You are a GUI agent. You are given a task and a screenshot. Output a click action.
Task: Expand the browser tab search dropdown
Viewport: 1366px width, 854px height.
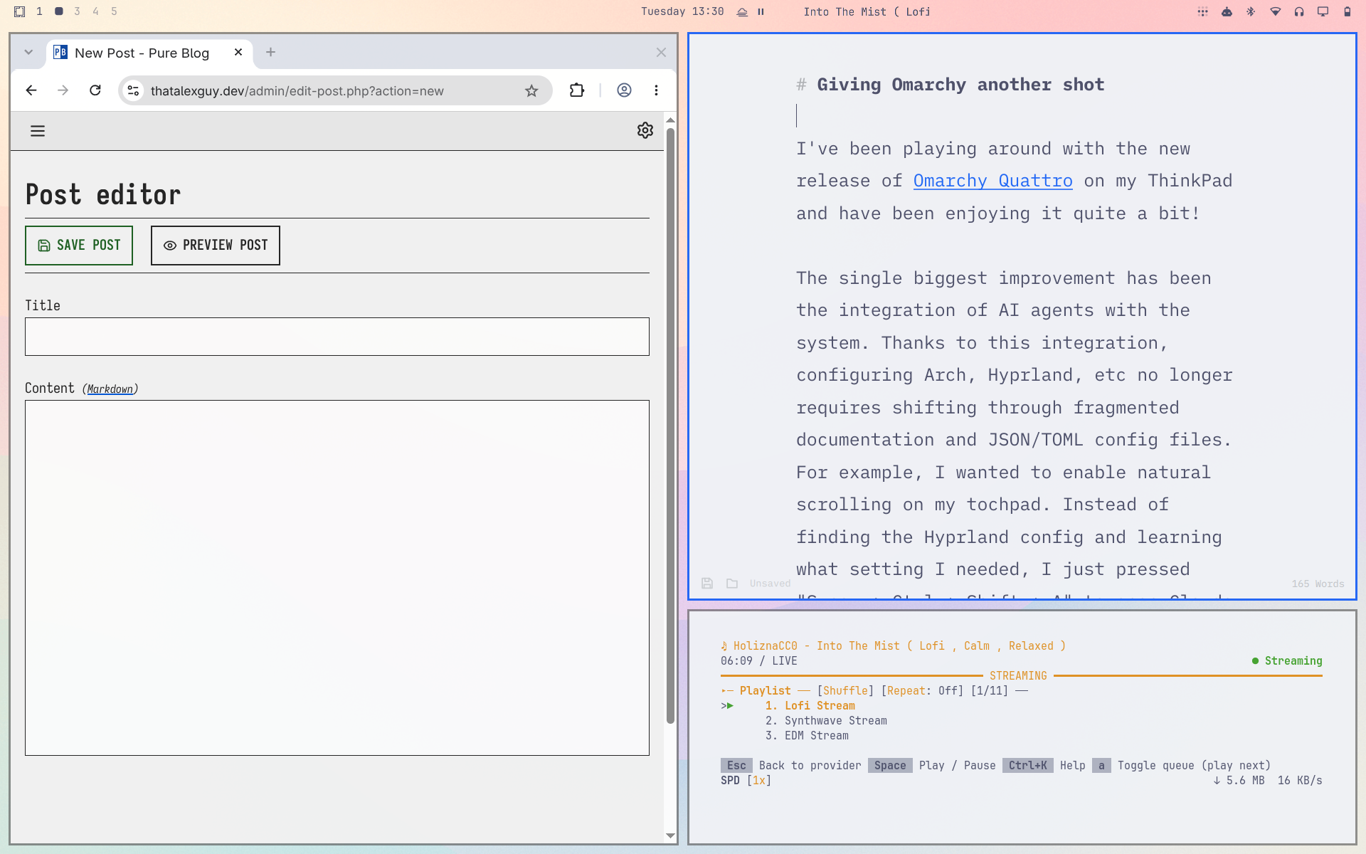point(28,52)
